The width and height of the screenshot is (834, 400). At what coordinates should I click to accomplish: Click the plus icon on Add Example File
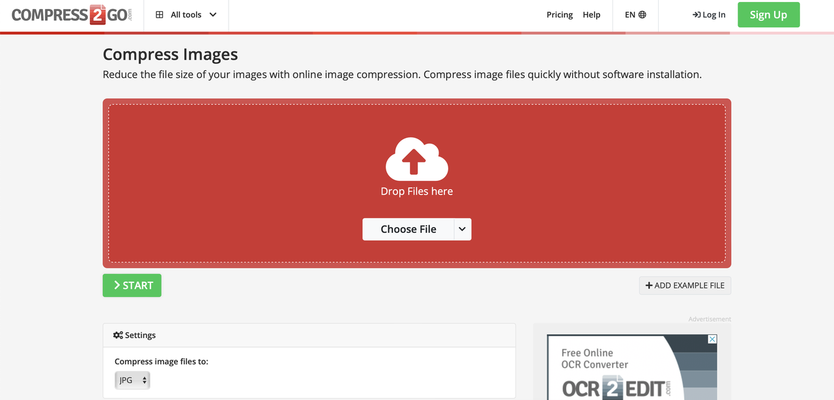649,285
